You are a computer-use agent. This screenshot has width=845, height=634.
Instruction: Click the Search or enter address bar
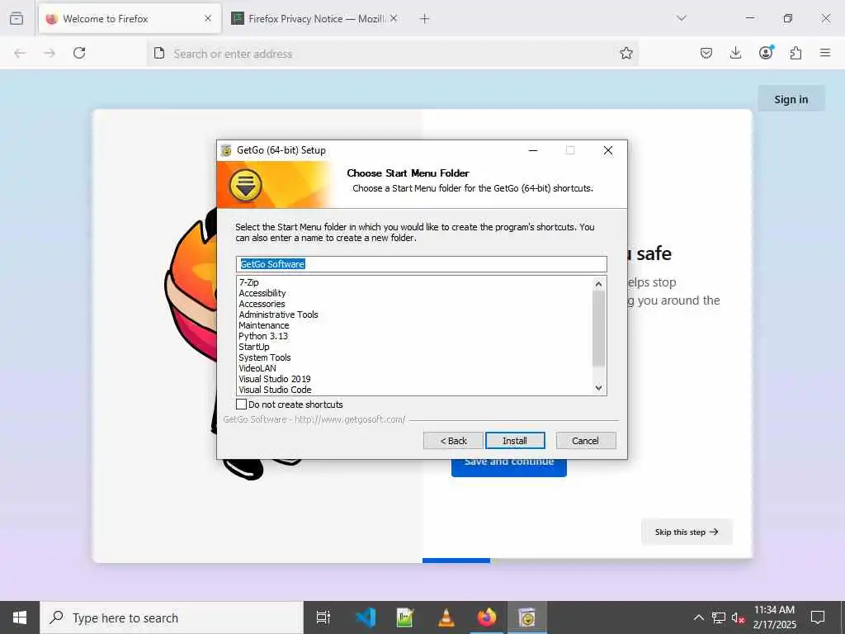pyautogui.click(x=394, y=54)
